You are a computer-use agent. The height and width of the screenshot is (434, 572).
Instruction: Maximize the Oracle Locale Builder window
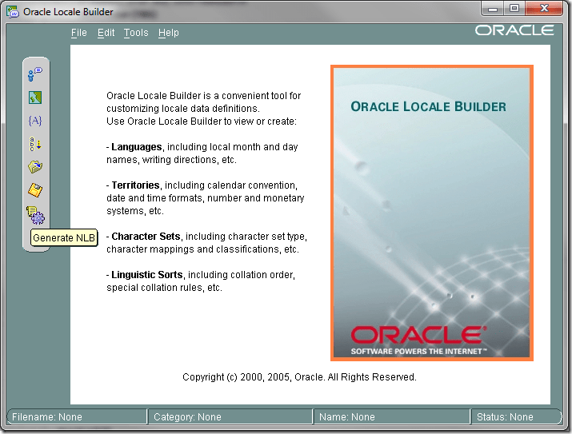click(514, 8)
